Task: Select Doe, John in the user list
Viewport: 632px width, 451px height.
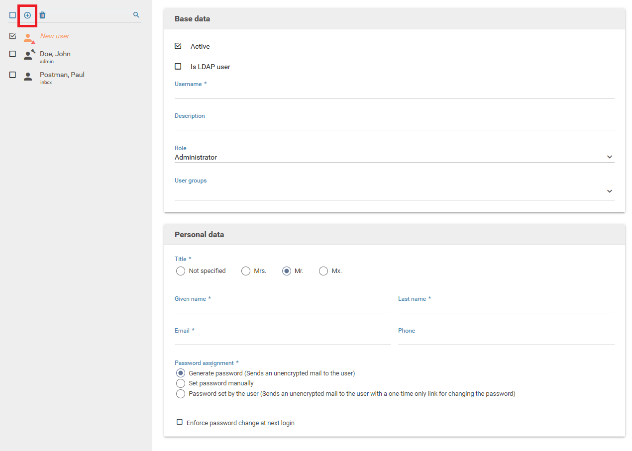Action: (55, 54)
